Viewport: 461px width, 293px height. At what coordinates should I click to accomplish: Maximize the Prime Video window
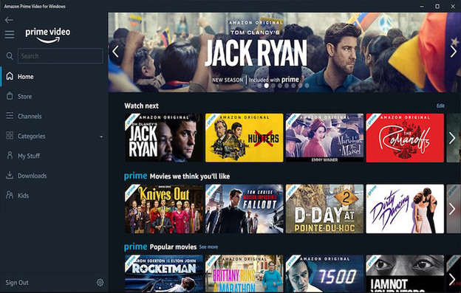point(437,6)
